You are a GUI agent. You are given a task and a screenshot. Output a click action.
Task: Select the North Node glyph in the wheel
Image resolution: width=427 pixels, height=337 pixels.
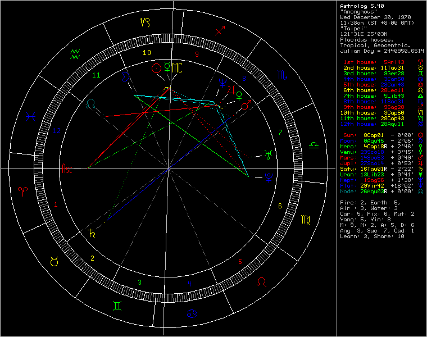(90, 103)
